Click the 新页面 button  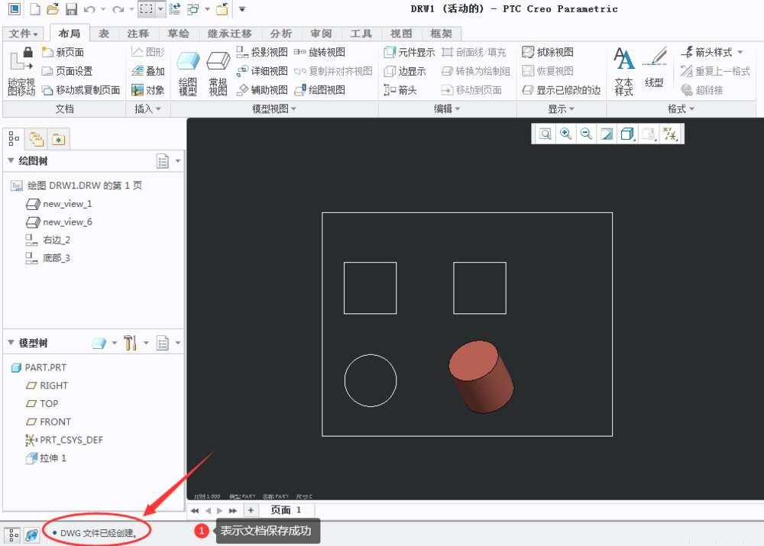tap(63, 52)
